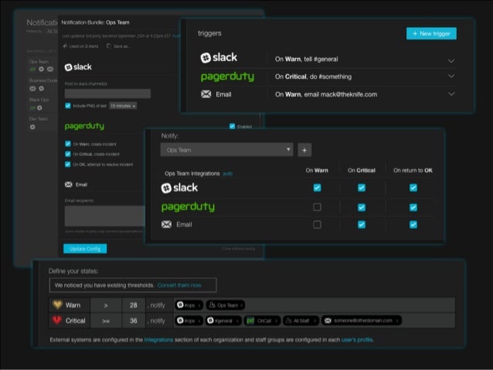Click the Slack icon under Dev Team sidebar entry
This screenshot has height=370, width=493.
click(x=32, y=127)
